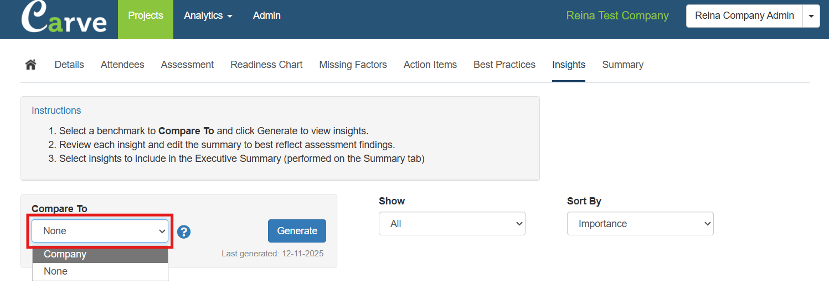The height and width of the screenshot is (300, 829).
Task: Expand the Analytics menu
Action: point(208,15)
